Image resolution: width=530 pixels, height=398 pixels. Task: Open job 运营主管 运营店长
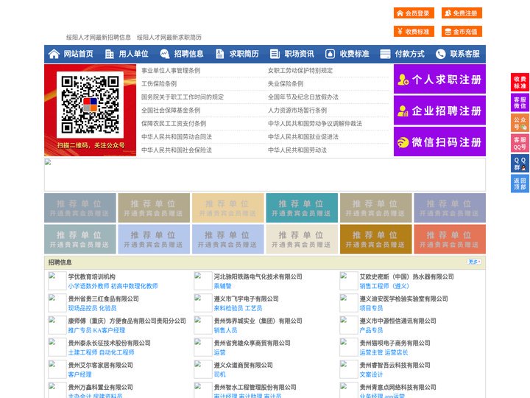(x=384, y=352)
